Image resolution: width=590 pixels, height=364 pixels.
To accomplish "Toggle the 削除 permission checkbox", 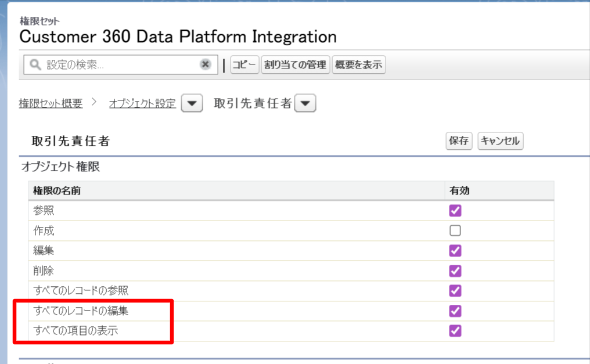I will pyautogui.click(x=455, y=271).
